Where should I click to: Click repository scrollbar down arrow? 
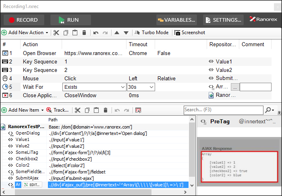[192, 186]
